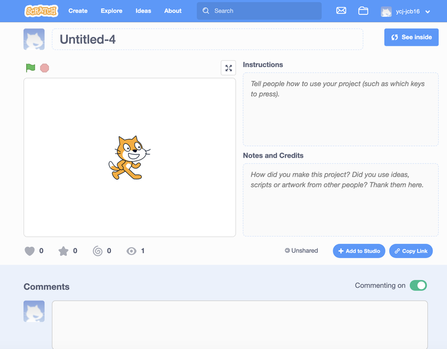Click the Scratch logo

[41, 11]
